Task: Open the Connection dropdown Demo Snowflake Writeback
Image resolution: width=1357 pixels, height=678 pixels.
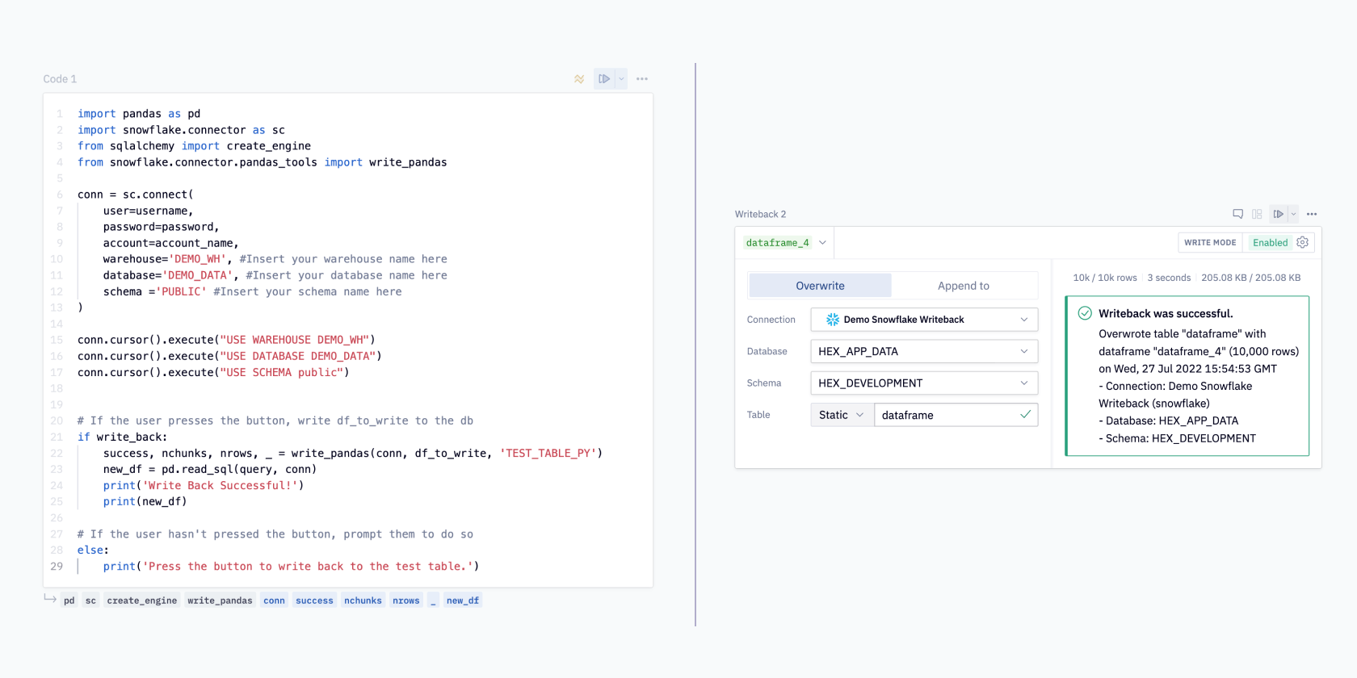Action: 924,320
